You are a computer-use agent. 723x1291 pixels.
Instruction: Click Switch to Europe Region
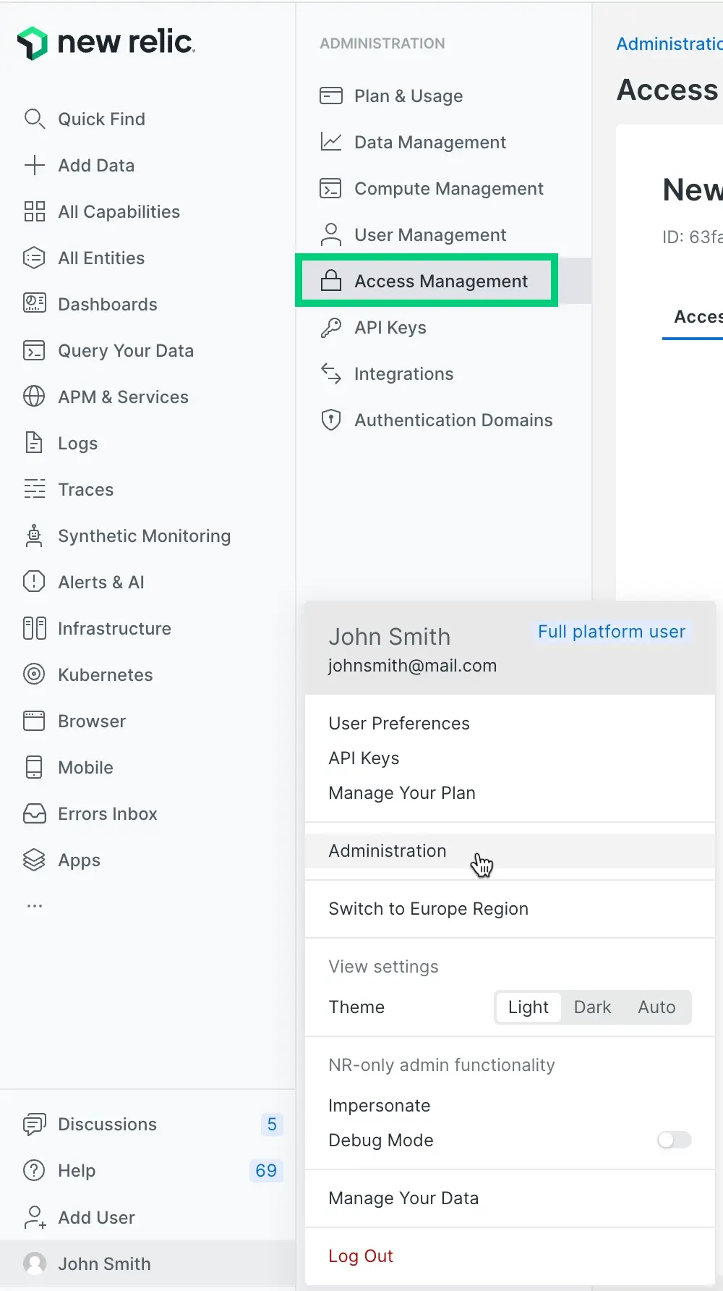tap(428, 909)
